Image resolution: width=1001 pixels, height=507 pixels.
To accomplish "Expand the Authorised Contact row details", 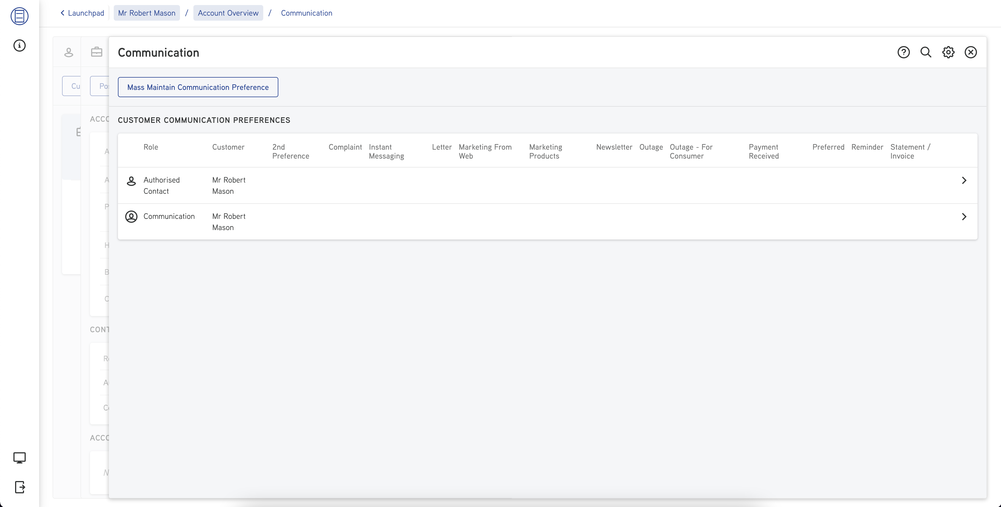I will tap(964, 180).
